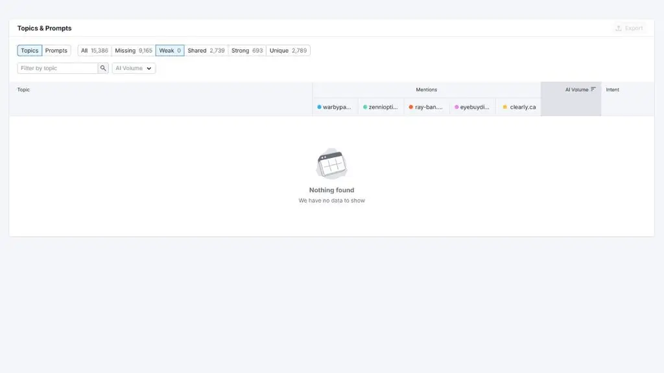Image resolution: width=664 pixels, height=373 pixels.
Task: Click the AI Volume sort icon
Action: pyautogui.click(x=593, y=89)
